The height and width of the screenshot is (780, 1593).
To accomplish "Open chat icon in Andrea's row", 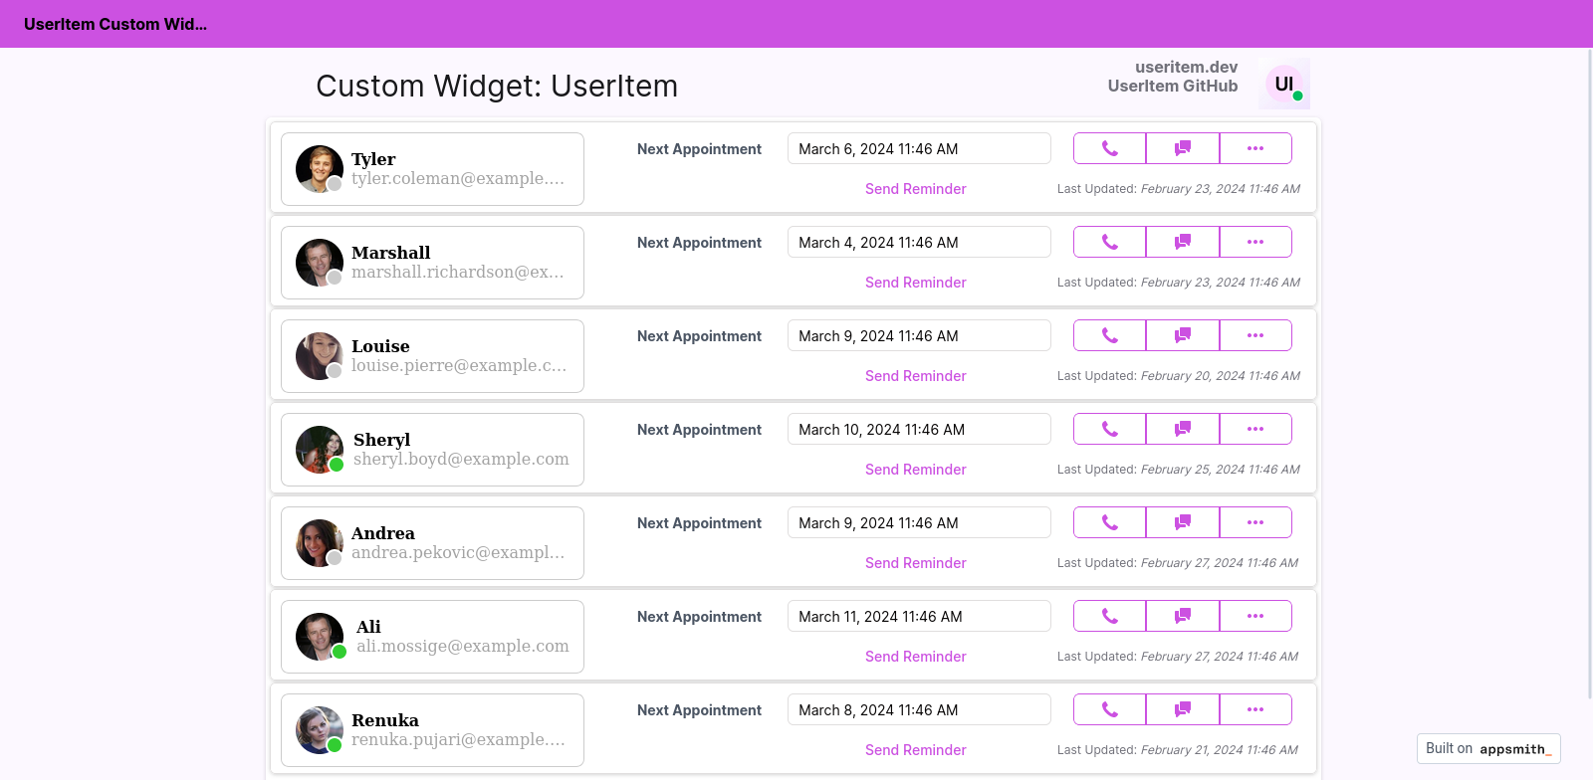I will (1183, 522).
